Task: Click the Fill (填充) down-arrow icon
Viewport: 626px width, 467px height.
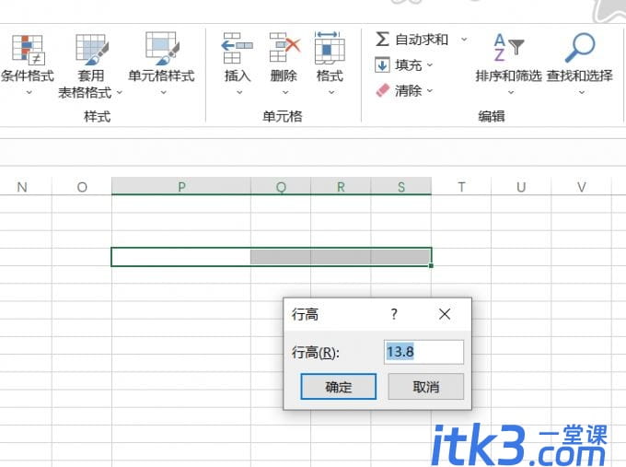Action: (382, 64)
